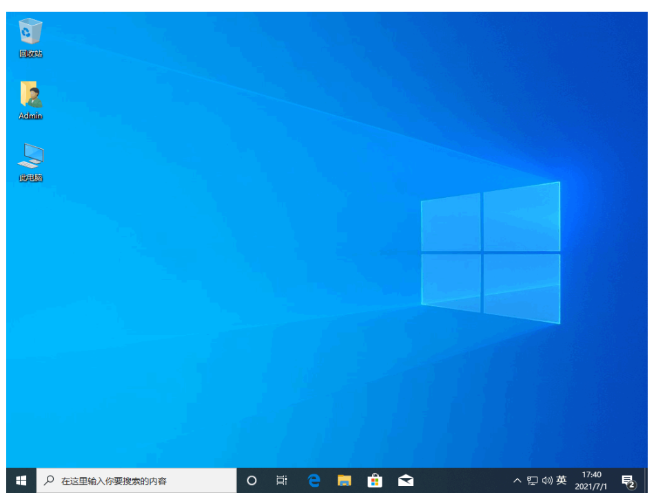Open the network status tray icon
Image resolution: width=656 pixels, height=493 pixels.
pos(533,481)
